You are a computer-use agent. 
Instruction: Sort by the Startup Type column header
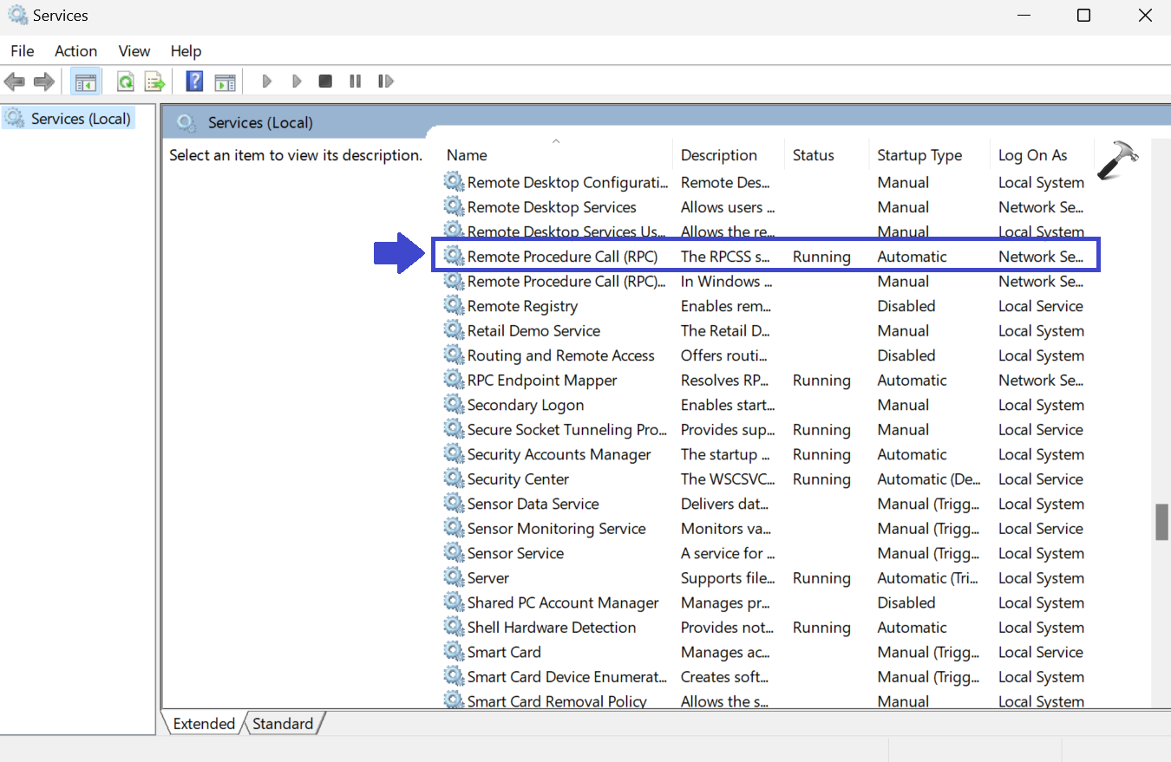tap(919, 155)
